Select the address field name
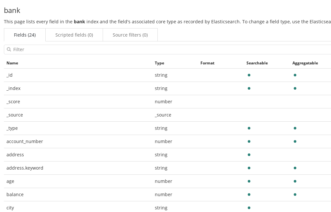This screenshot has width=331, height=212. 15,155
